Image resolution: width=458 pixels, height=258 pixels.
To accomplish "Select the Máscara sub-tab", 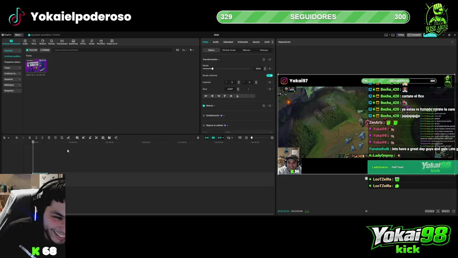I will (247, 50).
